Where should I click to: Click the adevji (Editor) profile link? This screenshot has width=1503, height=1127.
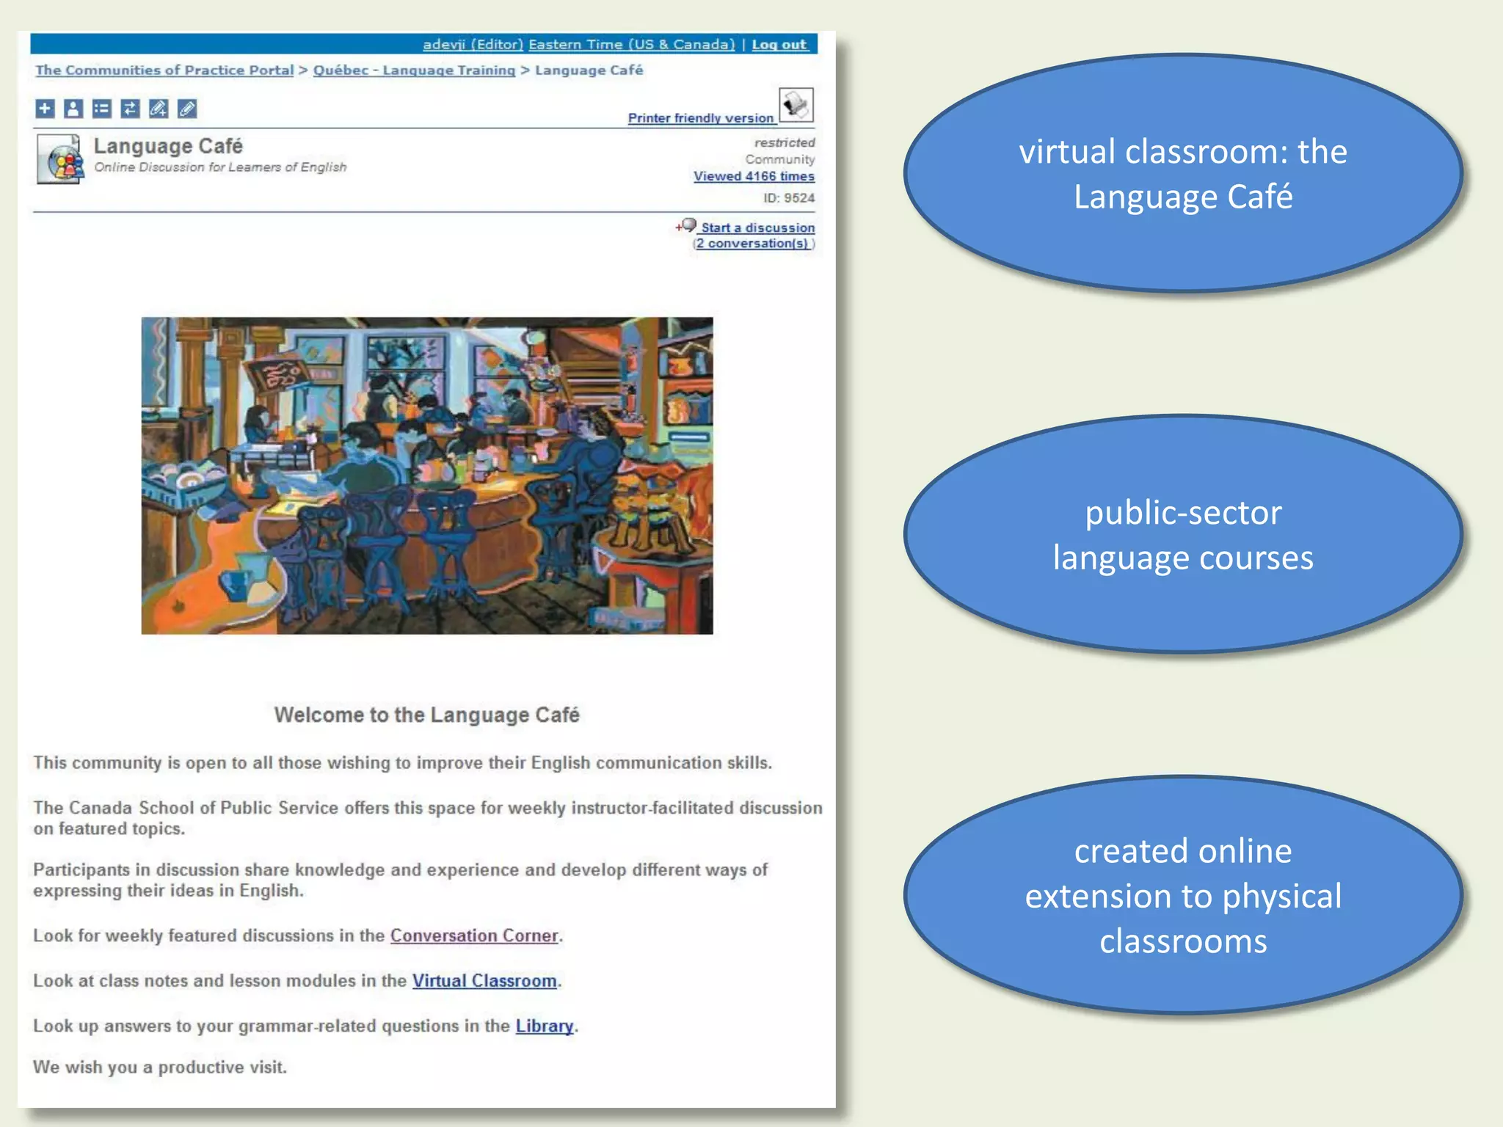[x=473, y=45]
